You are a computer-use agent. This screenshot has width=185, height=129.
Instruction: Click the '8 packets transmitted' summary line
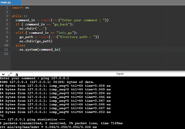[61, 123]
